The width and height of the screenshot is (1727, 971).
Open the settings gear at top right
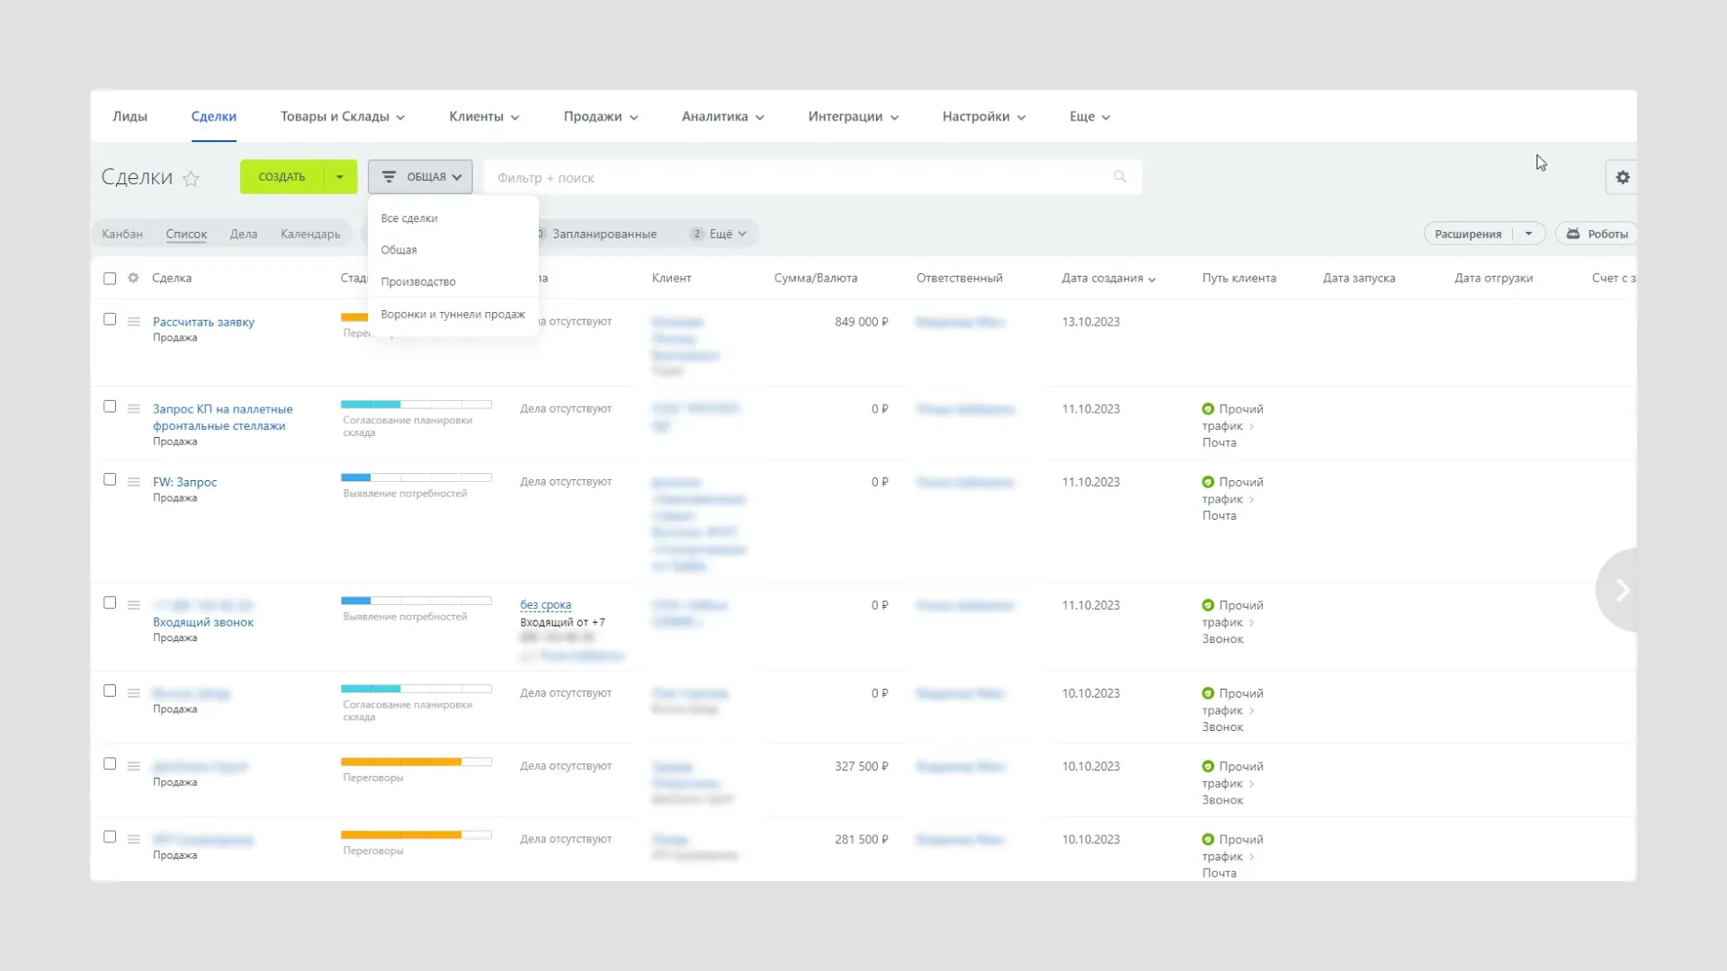pyautogui.click(x=1622, y=177)
